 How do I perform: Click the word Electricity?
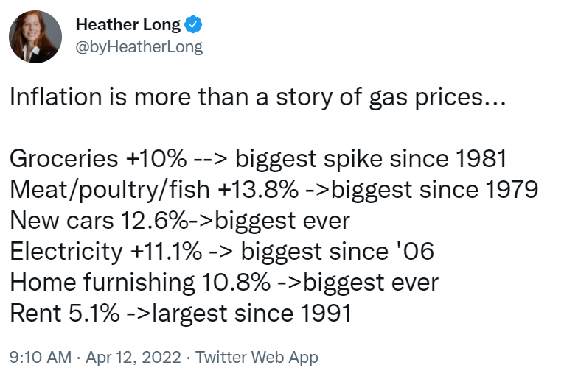click(66, 252)
